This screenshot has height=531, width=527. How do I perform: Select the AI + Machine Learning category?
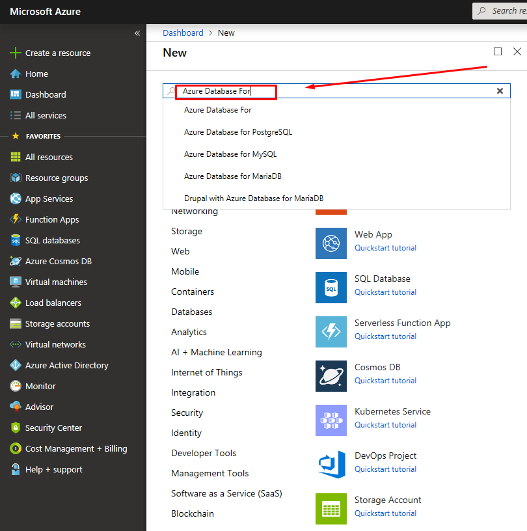(217, 352)
